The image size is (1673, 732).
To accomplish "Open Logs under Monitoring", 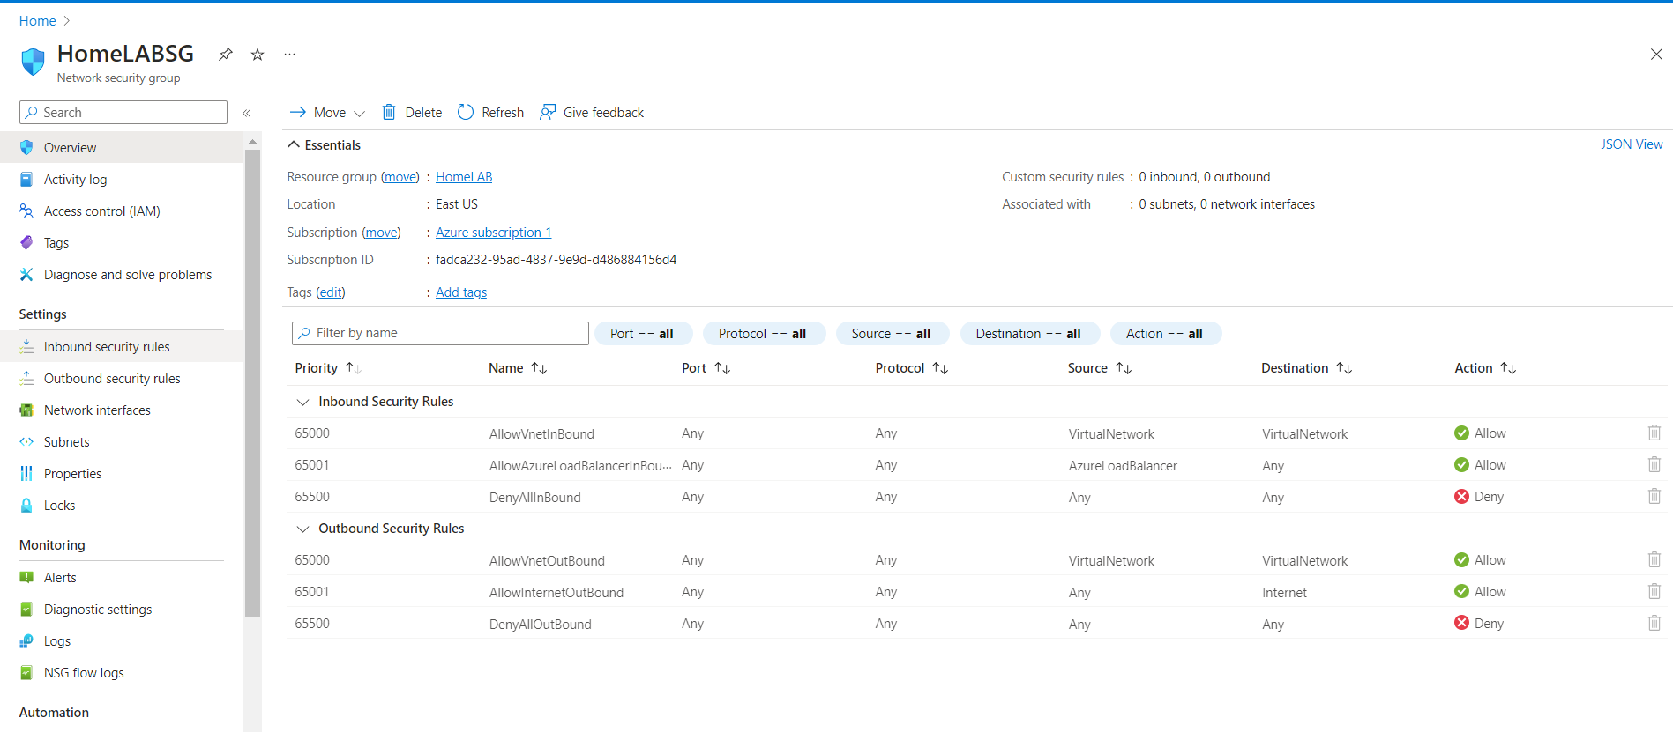I will [x=122, y=641].
